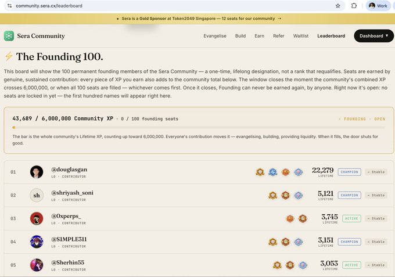Open the @douglasgan profile name
Viewport: 395px width, 277px height.
(x=69, y=170)
